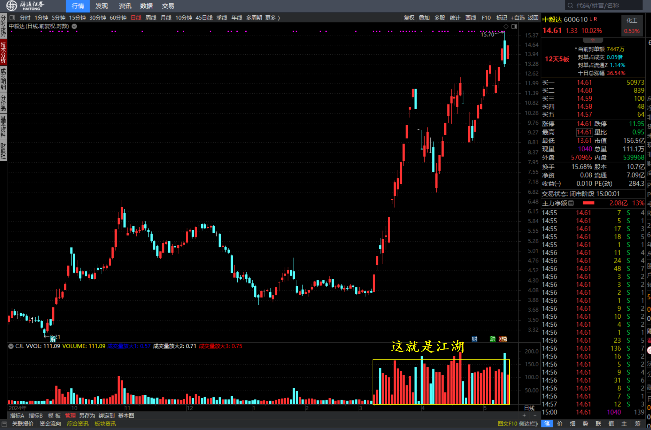The height and width of the screenshot is (430, 651).
Task: Open the 主力净额 detail list icon
Action: point(571,203)
